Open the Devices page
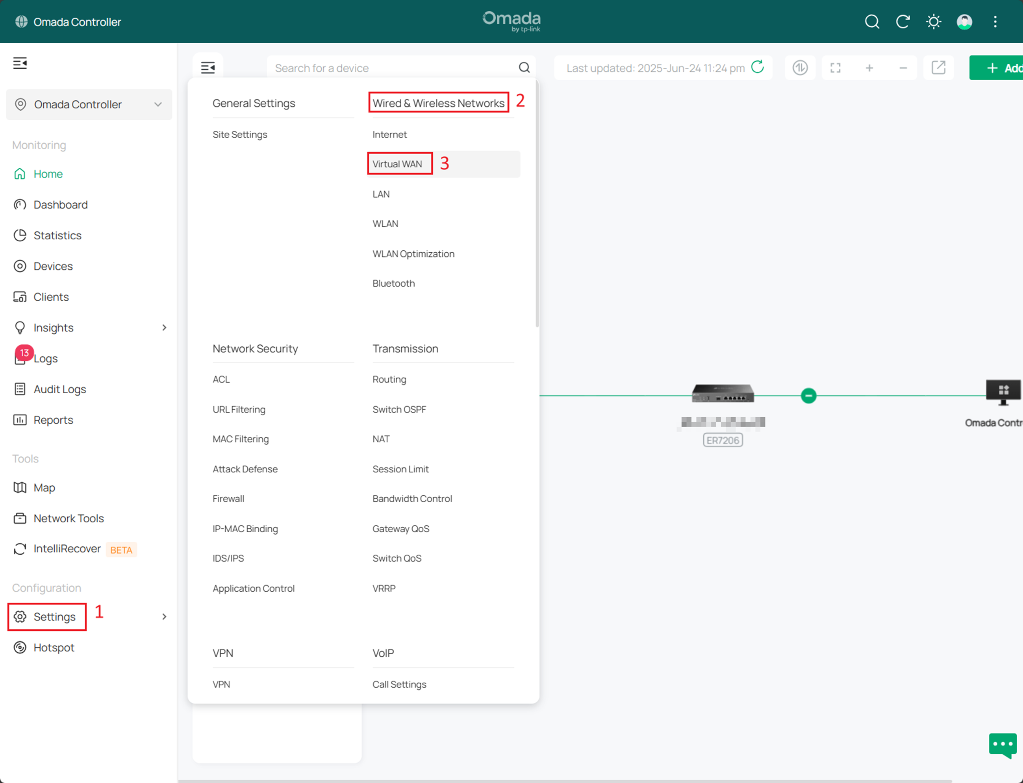The image size is (1023, 783). point(53,266)
